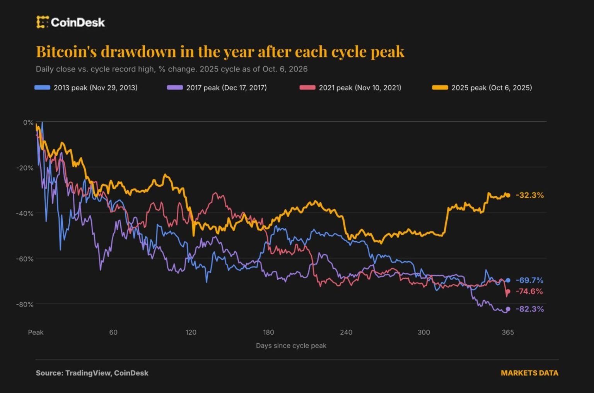Click the blue end-point dot at -69.7%

508,280
